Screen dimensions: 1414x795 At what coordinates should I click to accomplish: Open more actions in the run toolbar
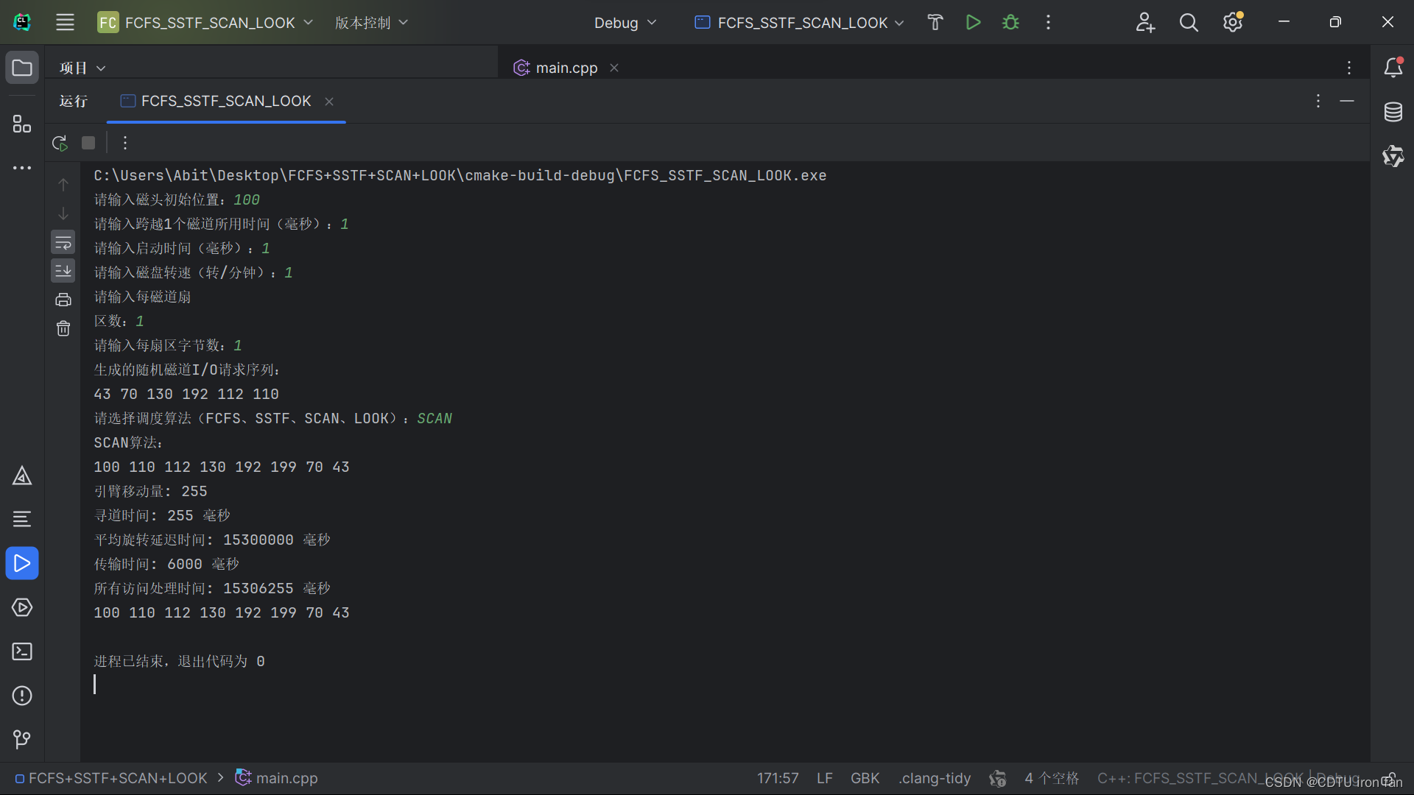125,143
